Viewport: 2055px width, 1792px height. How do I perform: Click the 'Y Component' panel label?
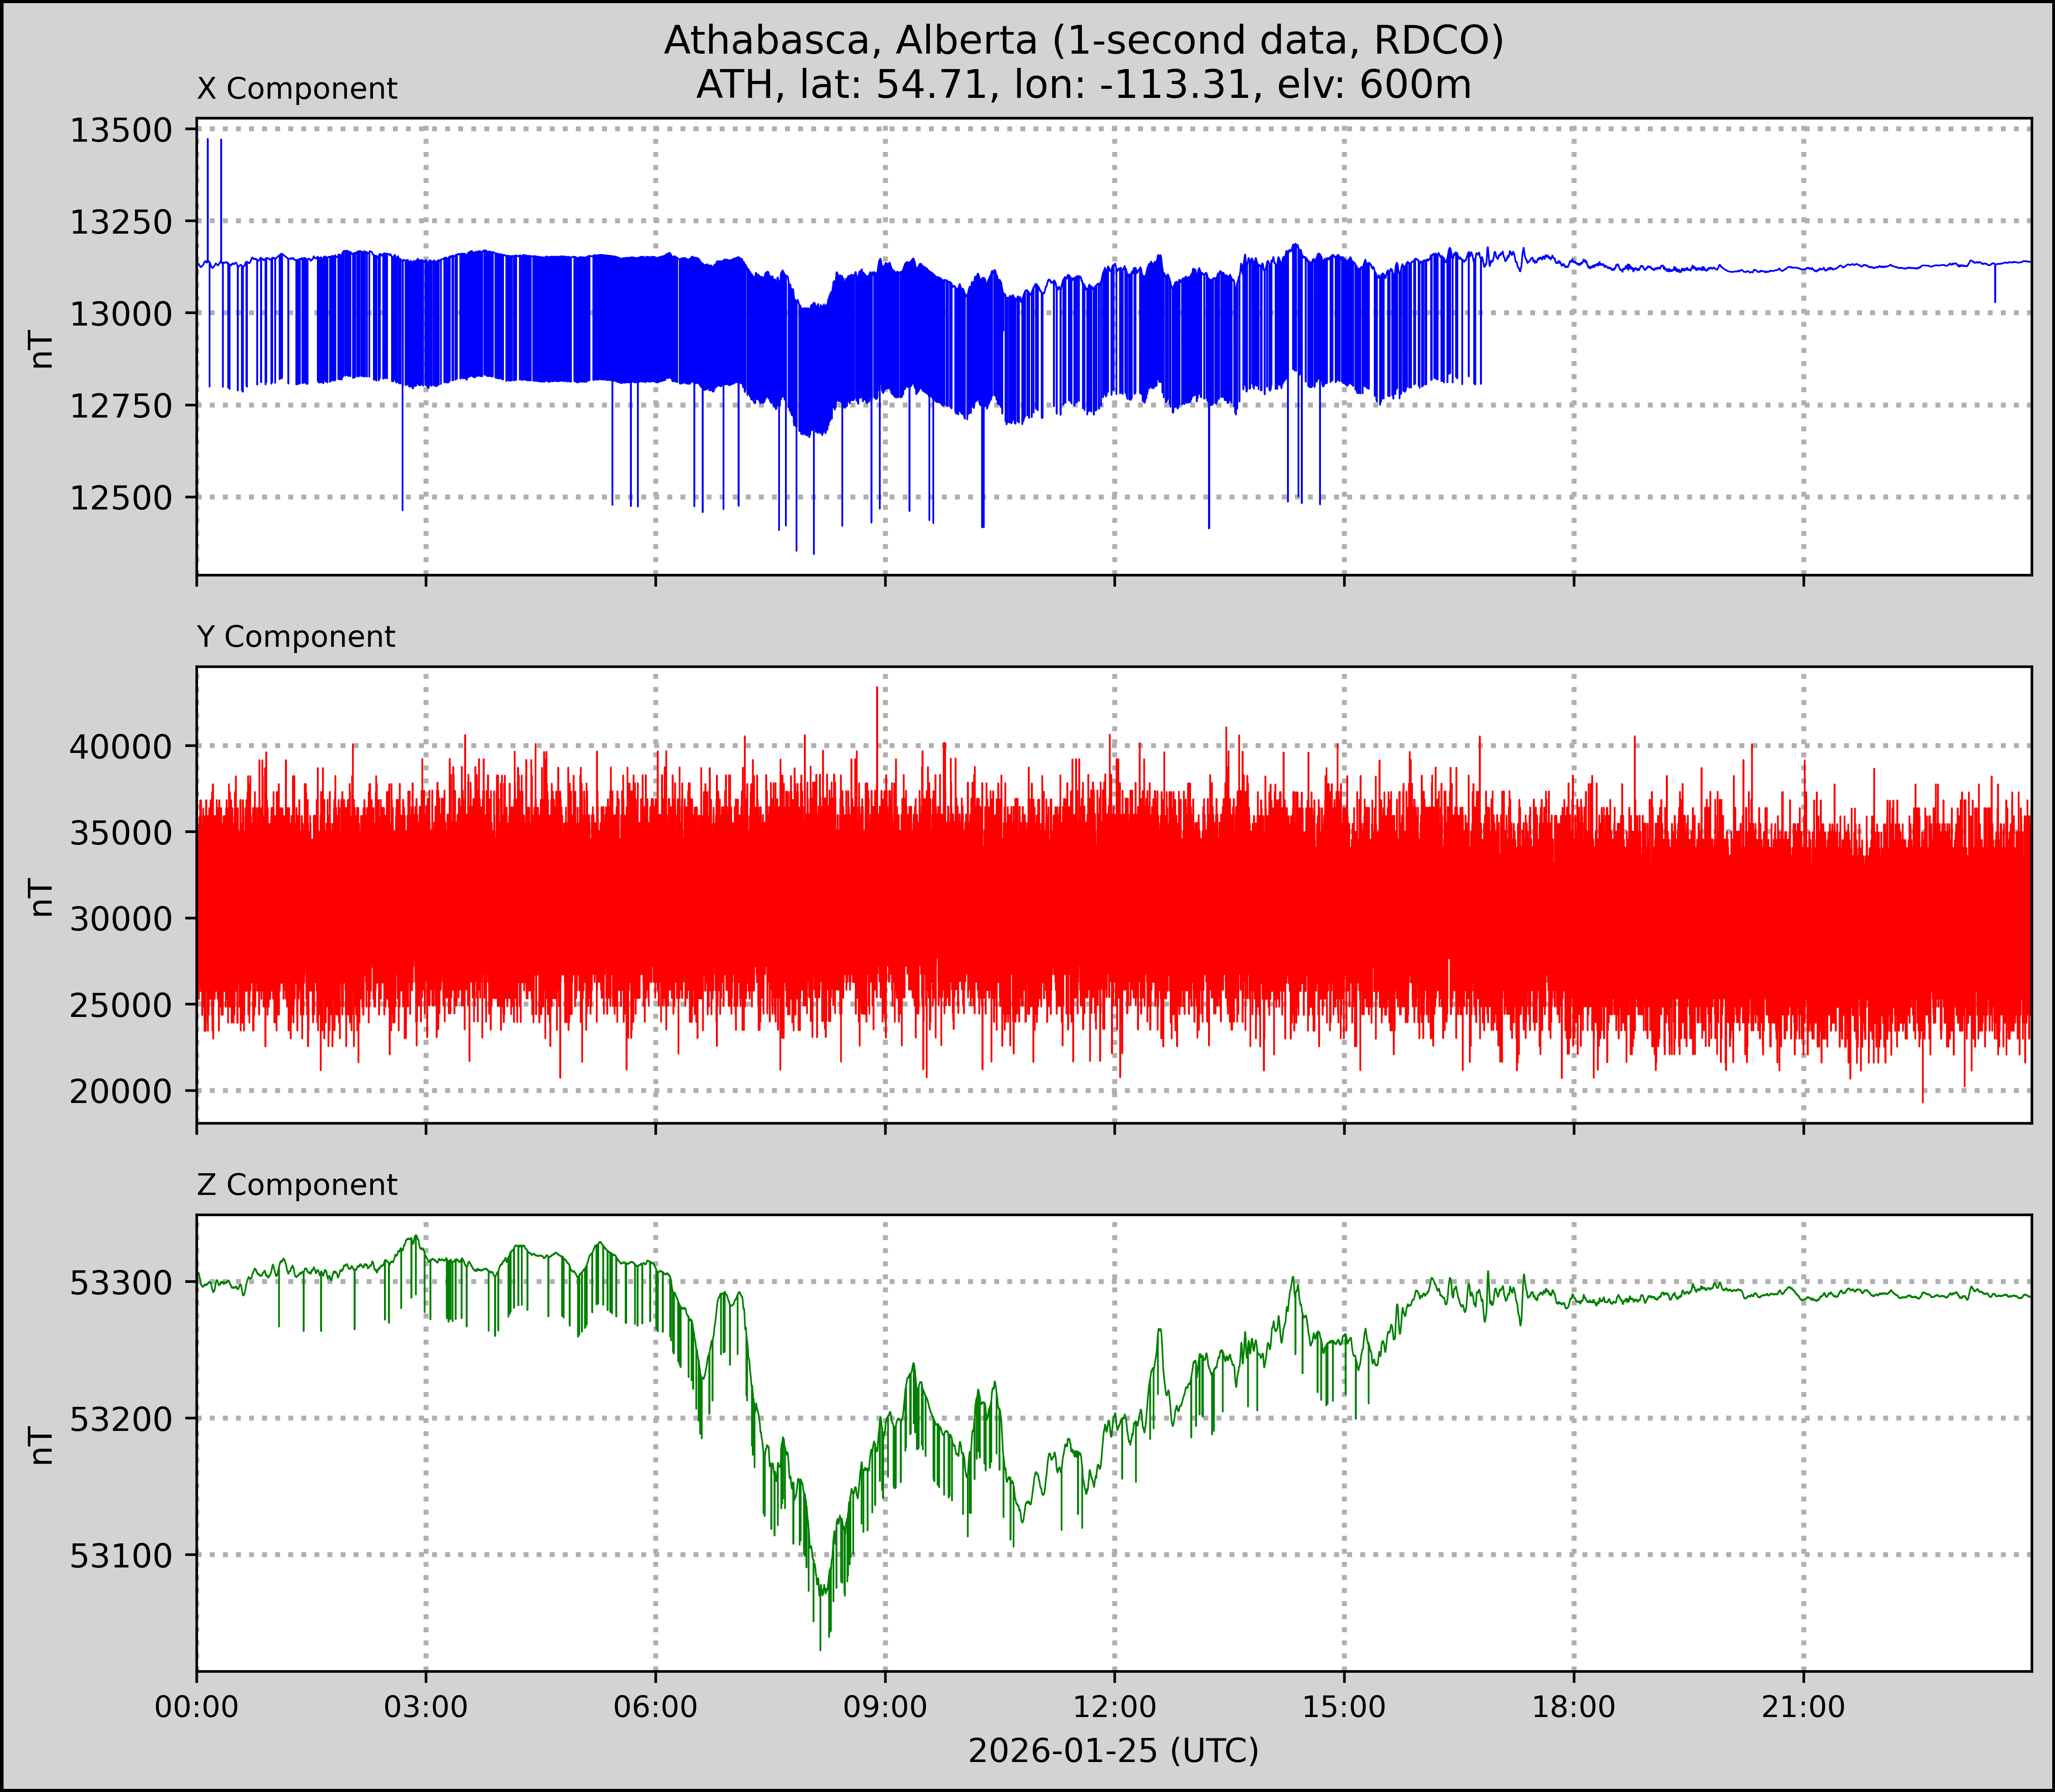click(296, 637)
